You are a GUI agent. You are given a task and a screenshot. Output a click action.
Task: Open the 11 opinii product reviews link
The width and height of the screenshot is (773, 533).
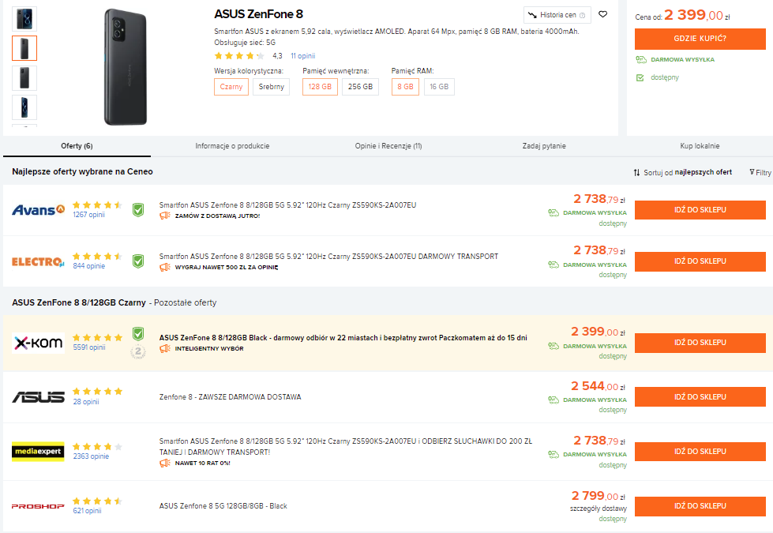[x=302, y=56]
